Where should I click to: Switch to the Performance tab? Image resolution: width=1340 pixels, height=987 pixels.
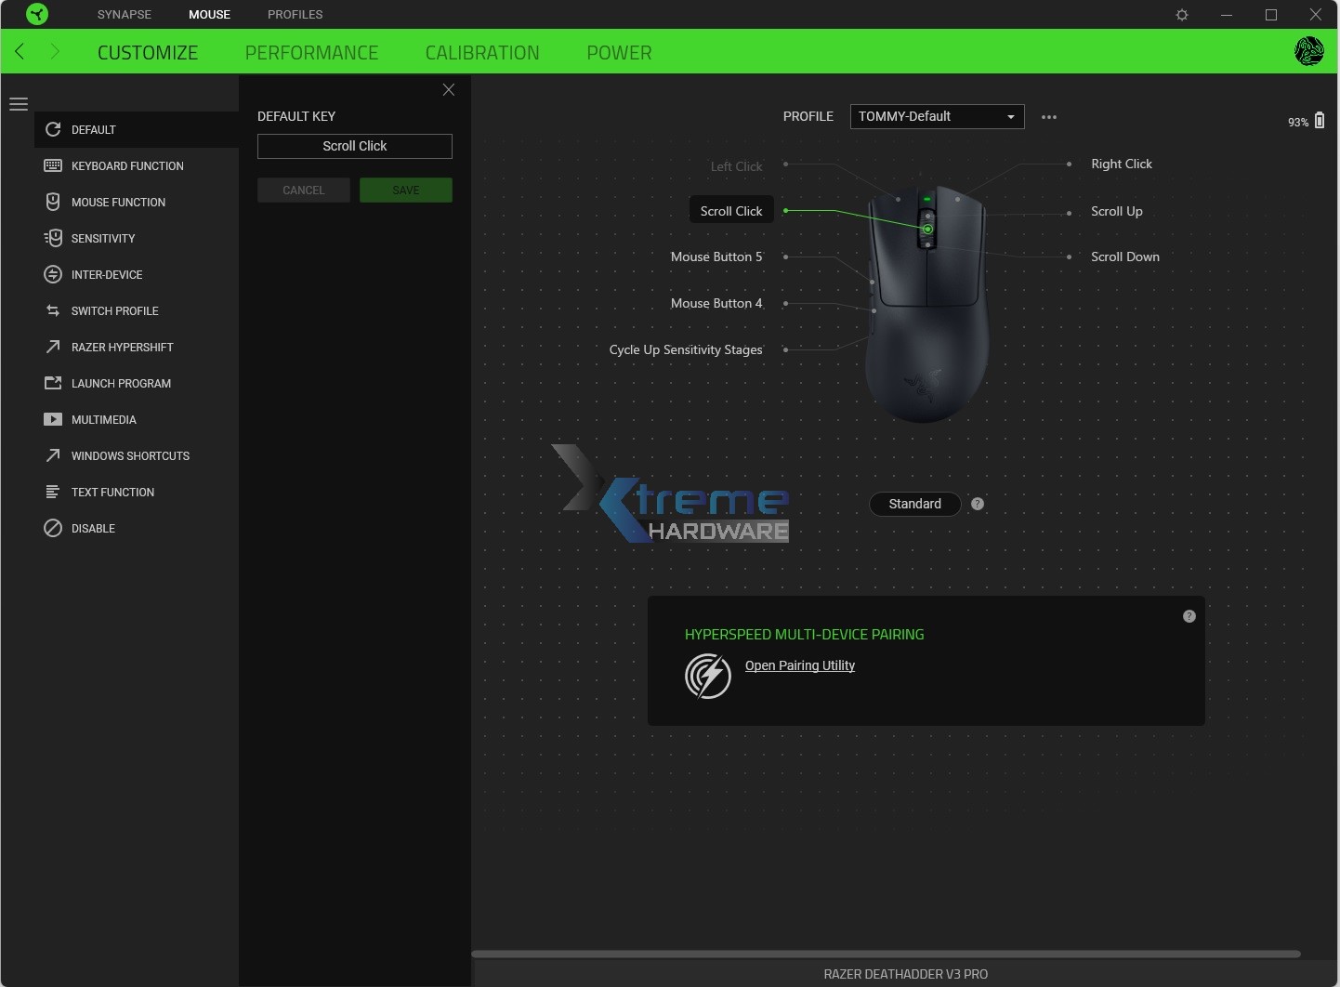click(311, 53)
